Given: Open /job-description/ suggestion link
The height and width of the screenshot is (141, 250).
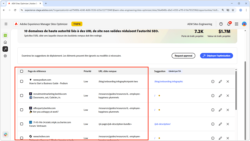Looking at the screenshot, I should (162, 124).
